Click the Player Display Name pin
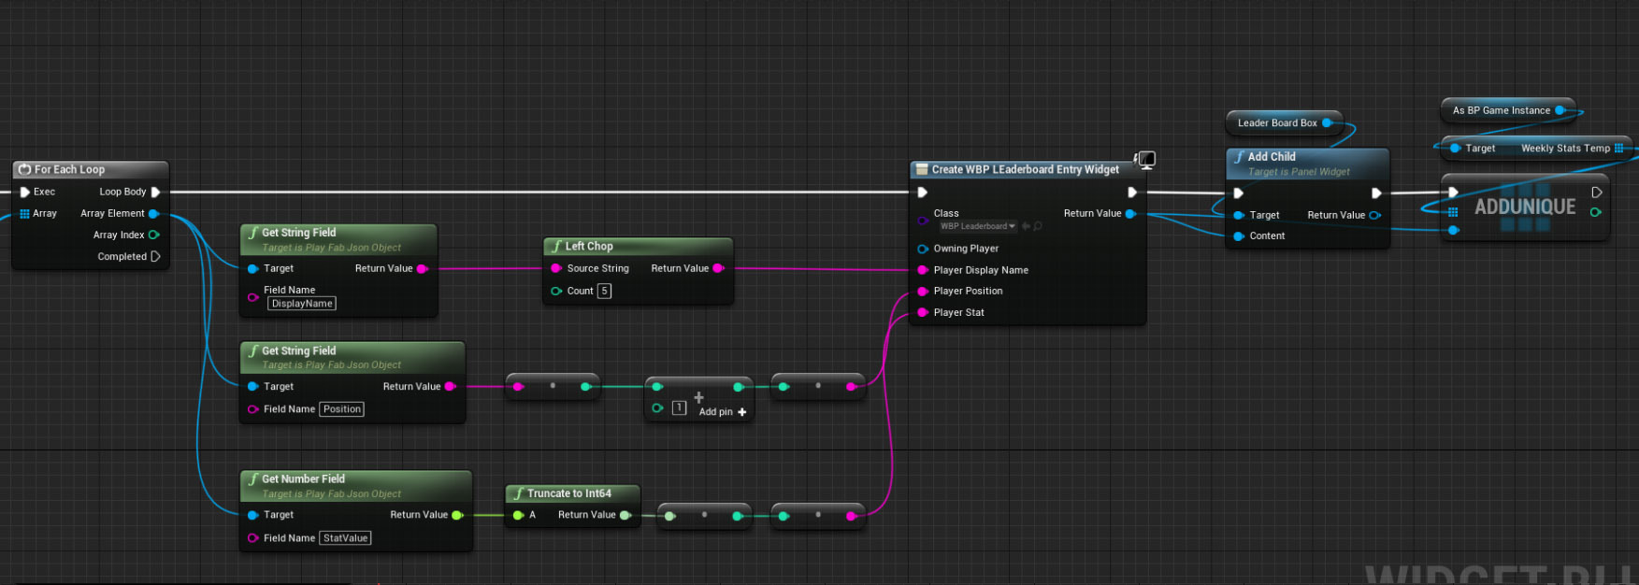 pyautogui.click(x=923, y=270)
